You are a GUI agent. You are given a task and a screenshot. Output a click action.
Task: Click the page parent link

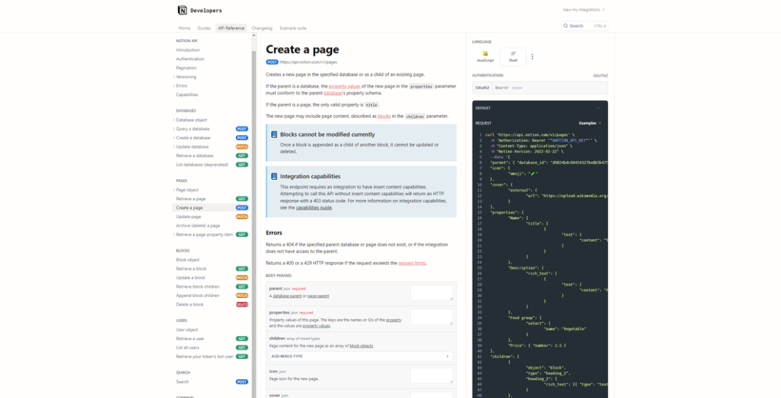(x=318, y=296)
